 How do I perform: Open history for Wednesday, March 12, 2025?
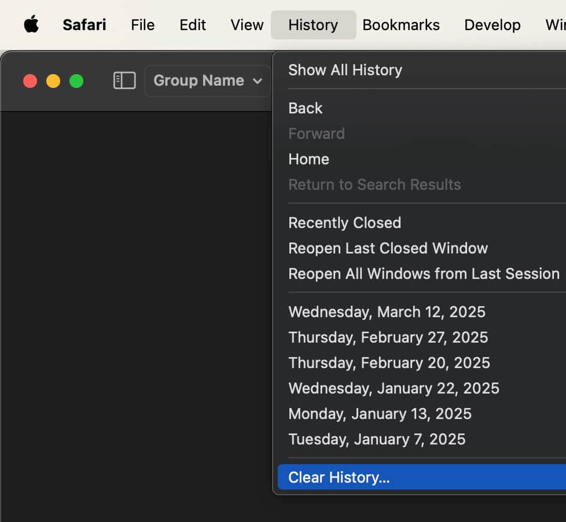[387, 311]
